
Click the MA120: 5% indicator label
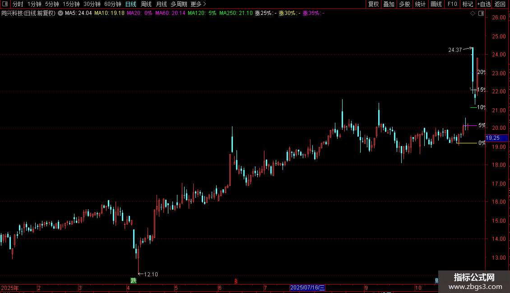click(202, 14)
